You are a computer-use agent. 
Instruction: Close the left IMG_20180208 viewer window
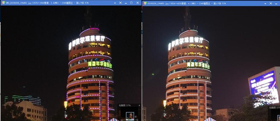[137, 3]
